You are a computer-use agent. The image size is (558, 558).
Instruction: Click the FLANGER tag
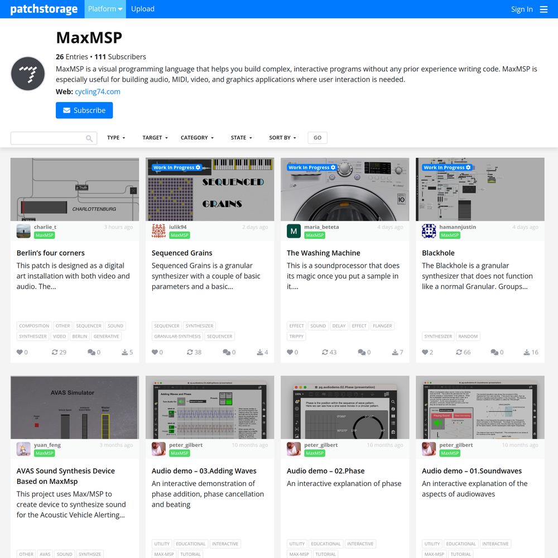coord(382,326)
